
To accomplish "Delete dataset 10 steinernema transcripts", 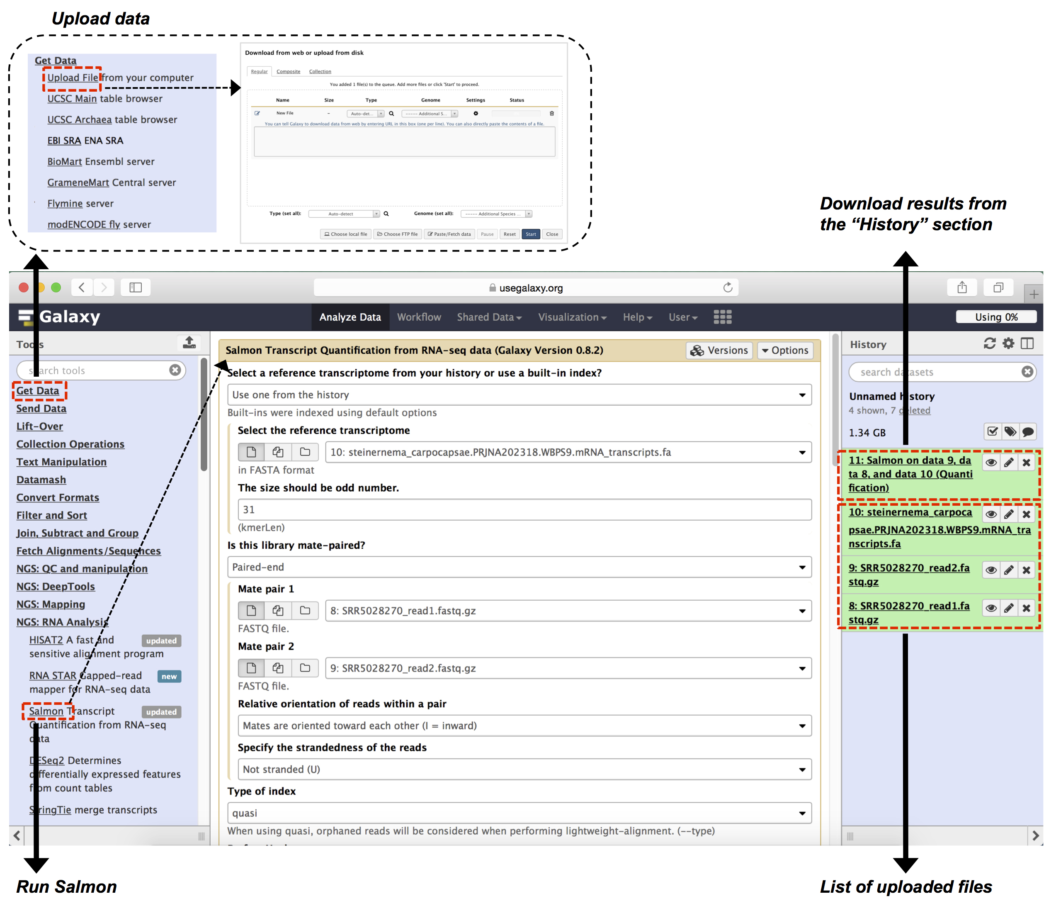I will tap(1026, 514).
